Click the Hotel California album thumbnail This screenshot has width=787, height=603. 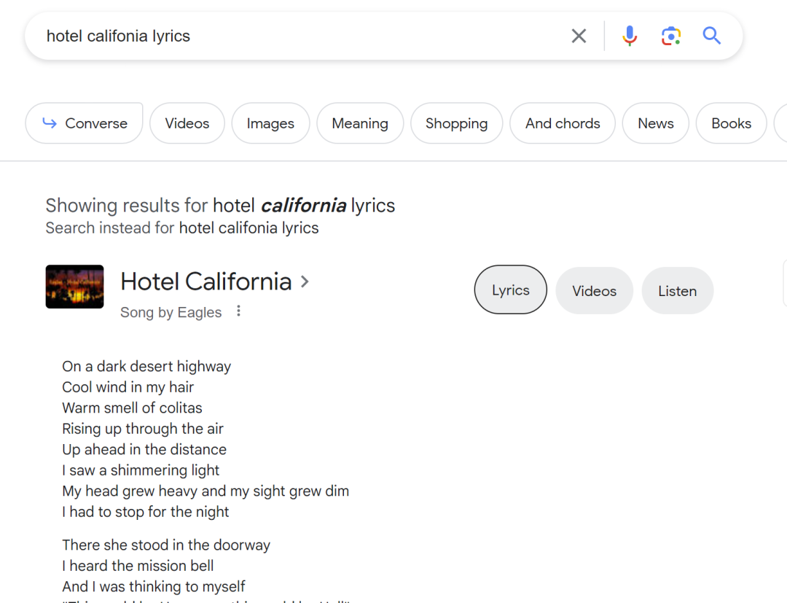[x=74, y=287]
